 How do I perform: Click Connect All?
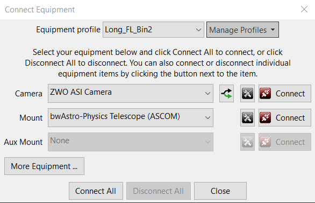coord(96,191)
